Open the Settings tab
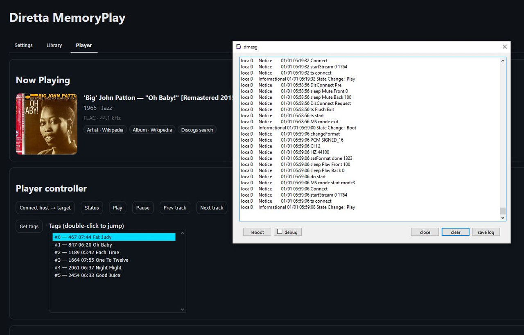The width and height of the screenshot is (524, 335). [23, 45]
